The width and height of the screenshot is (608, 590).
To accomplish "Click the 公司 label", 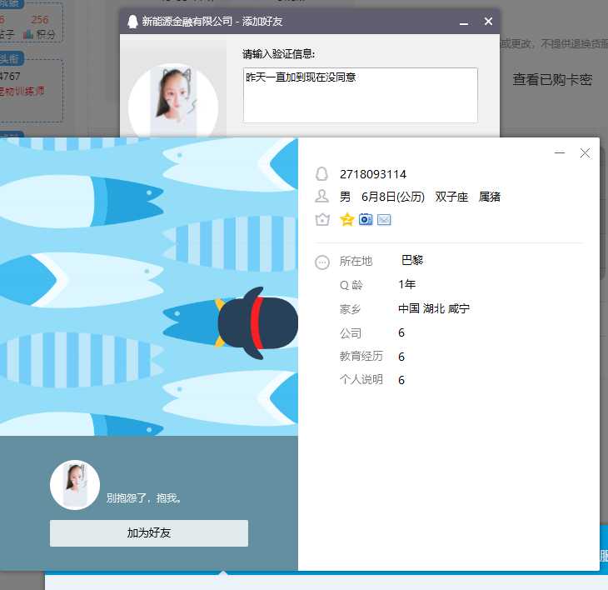I will point(351,332).
